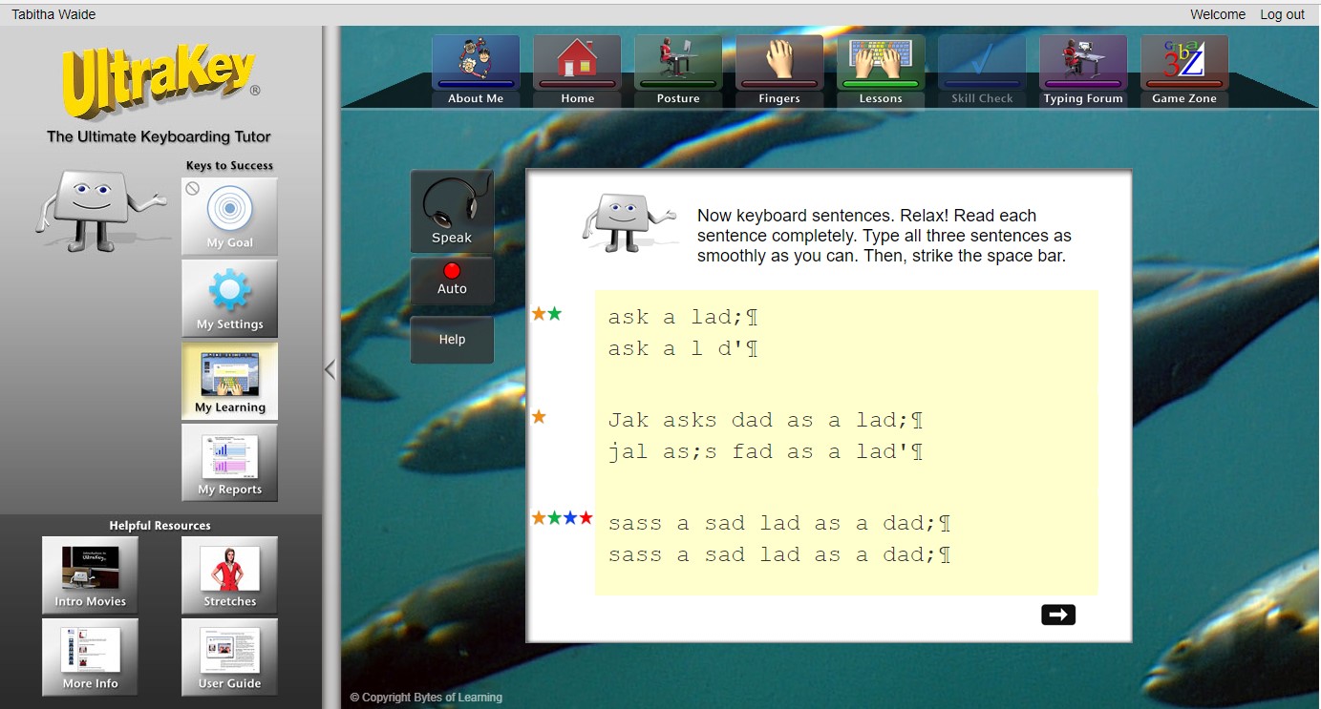Open the Help button

(452, 339)
